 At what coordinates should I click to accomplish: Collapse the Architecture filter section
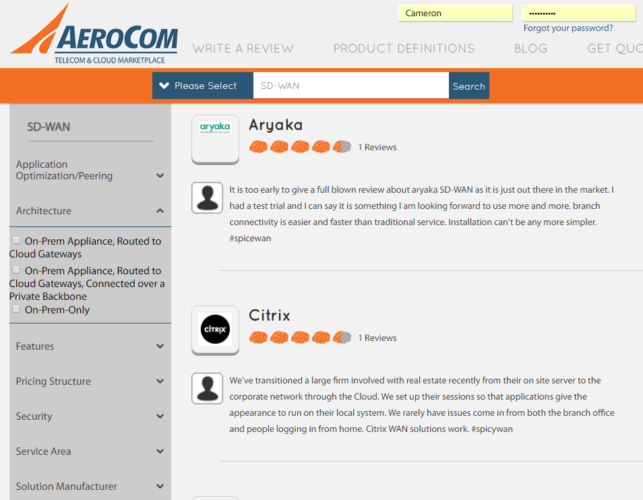tap(90, 211)
